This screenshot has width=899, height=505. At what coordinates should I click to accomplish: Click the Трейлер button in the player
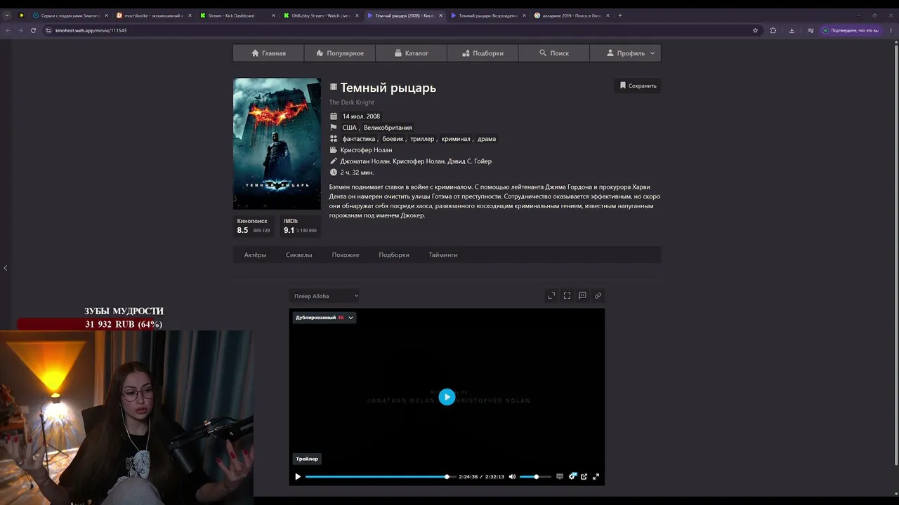point(307,459)
